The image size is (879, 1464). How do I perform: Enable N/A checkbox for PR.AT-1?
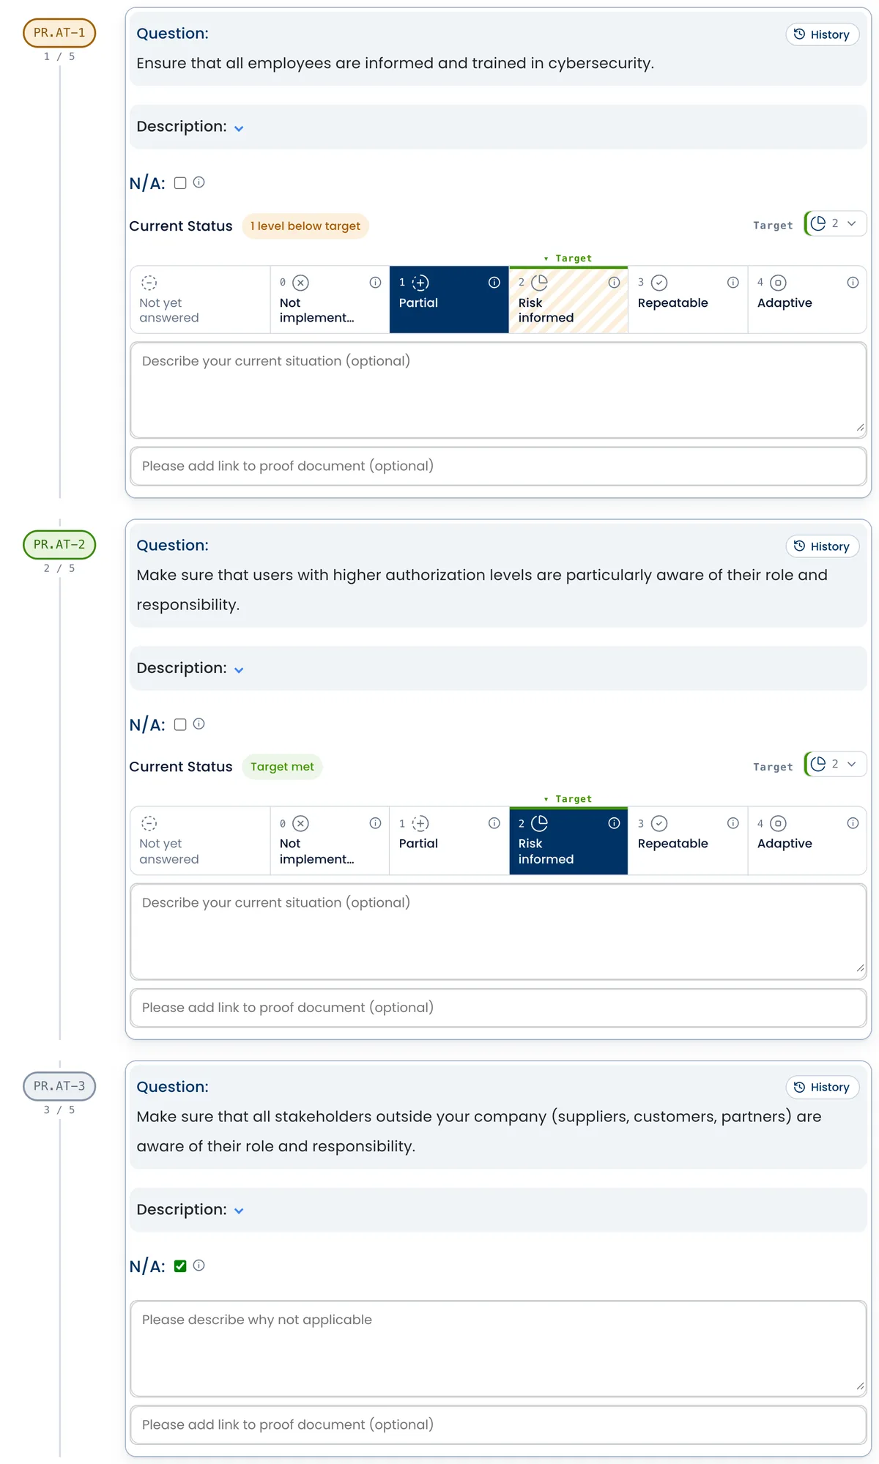point(180,183)
